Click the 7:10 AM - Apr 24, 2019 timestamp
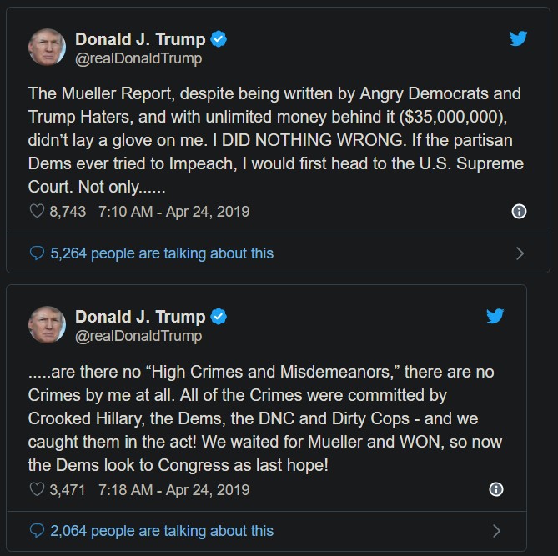Image resolution: width=558 pixels, height=556 pixels. [173, 212]
